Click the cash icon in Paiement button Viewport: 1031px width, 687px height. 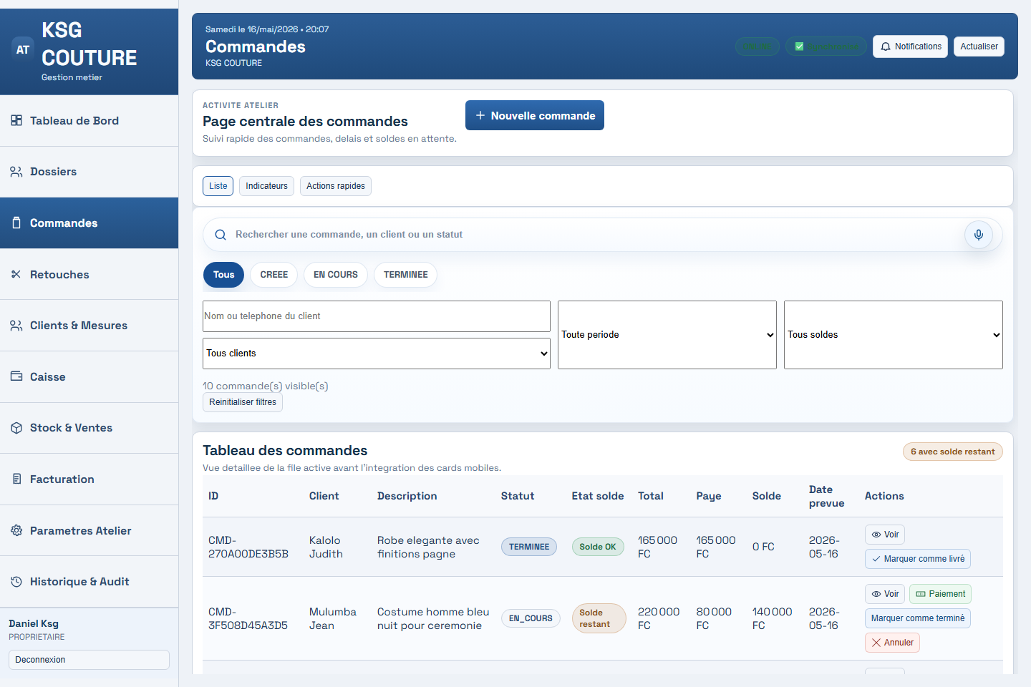pyautogui.click(x=921, y=594)
